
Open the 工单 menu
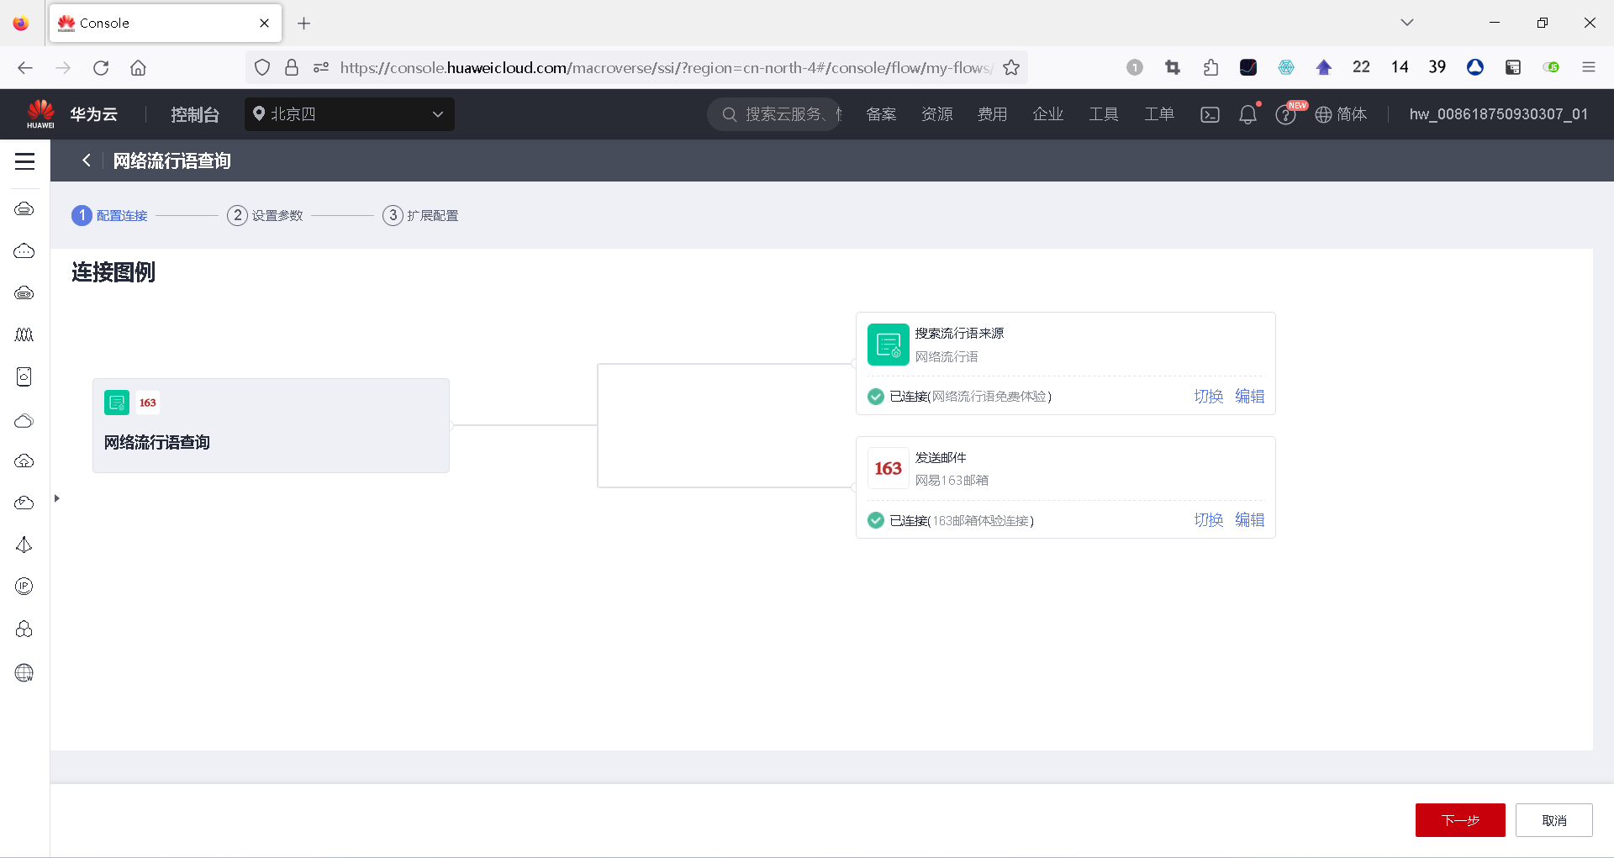(x=1158, y=114)
